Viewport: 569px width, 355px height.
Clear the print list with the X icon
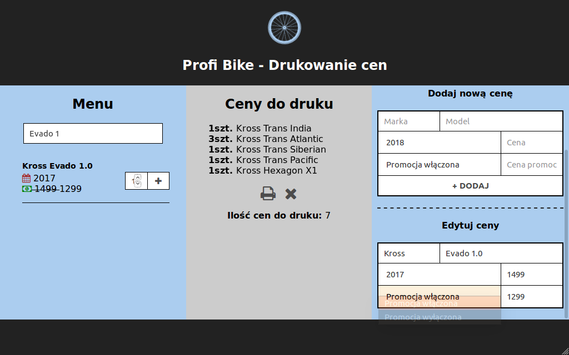click(x=291, y=194)
